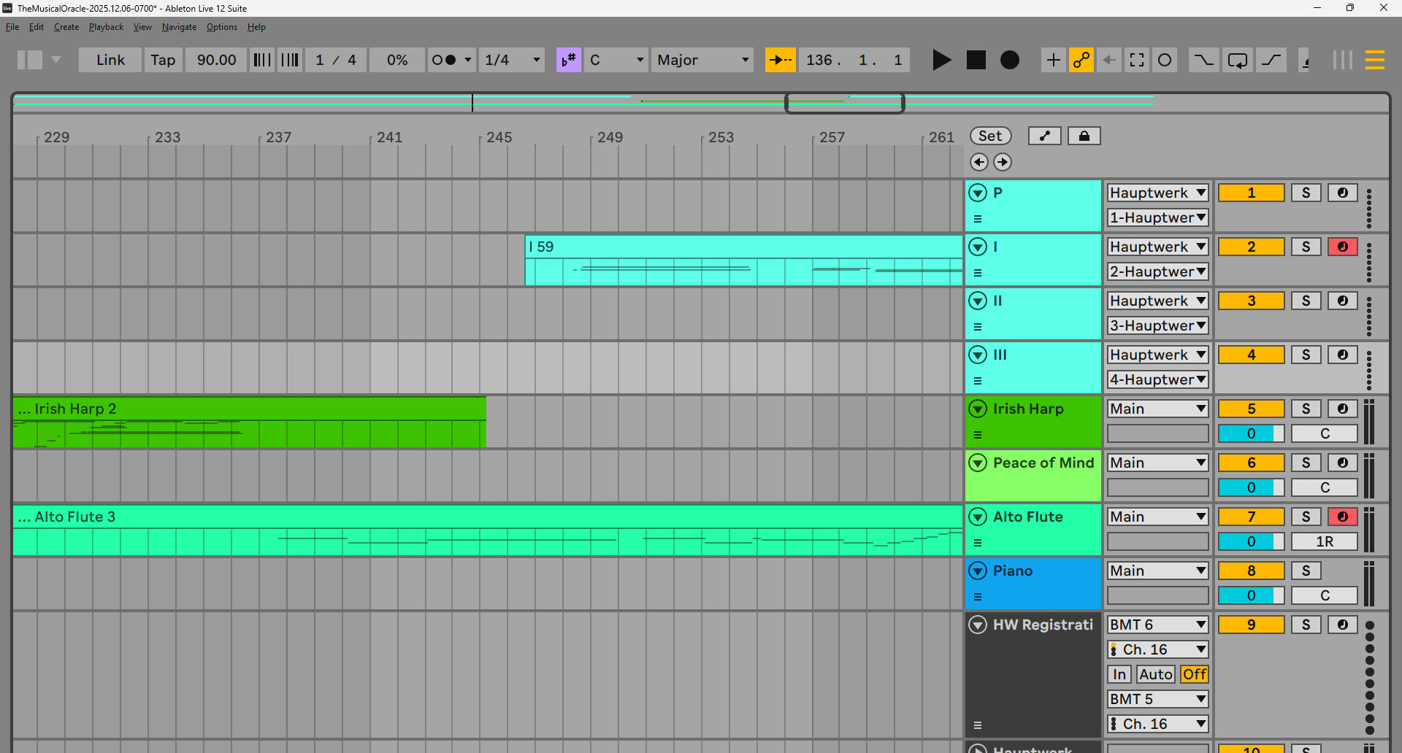Click the Ableton Live title bar icon
The width and height of the screenshot is (1402, 753).
pyautogui.click(x=7, y=8)
